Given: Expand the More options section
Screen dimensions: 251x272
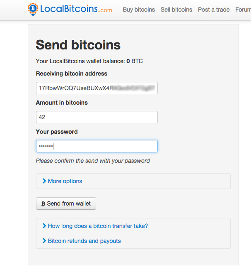Looking at the screenshot, I should click(65, 181).
